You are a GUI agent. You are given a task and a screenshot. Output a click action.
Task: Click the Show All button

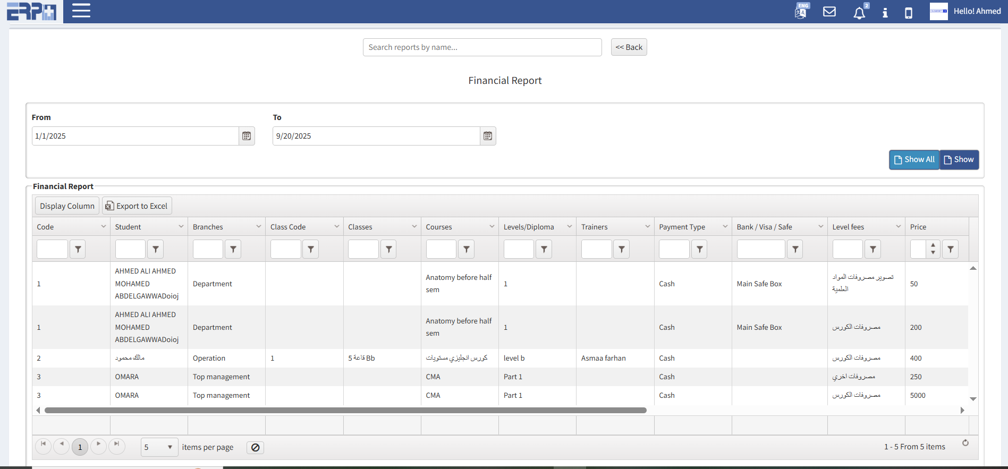(x=914, y=159)
